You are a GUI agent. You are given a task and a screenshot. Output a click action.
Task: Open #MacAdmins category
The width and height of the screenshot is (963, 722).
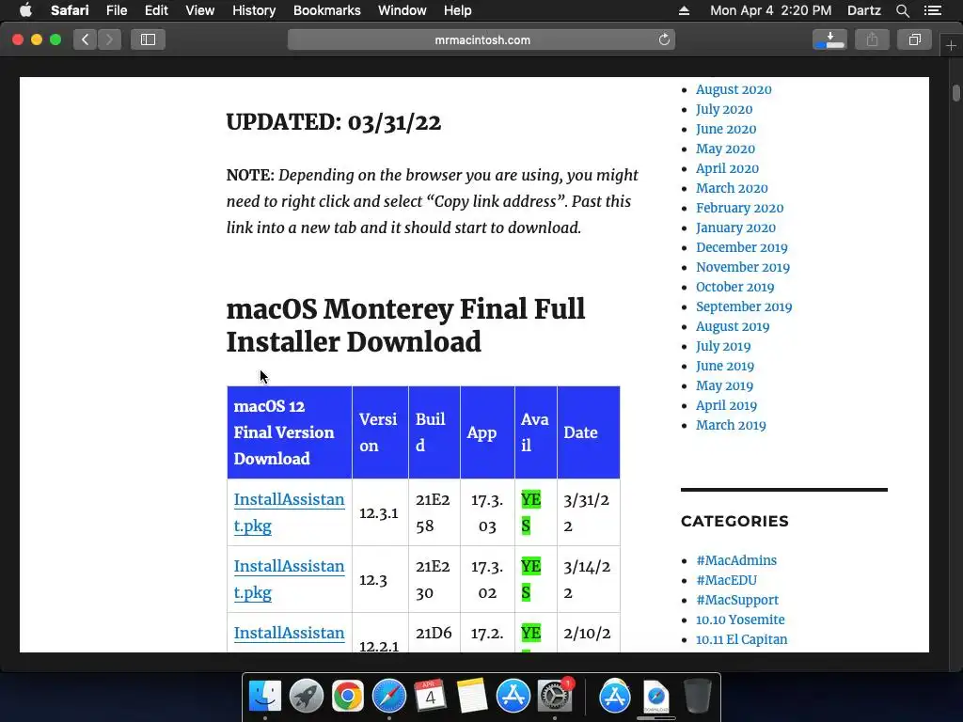[x=735, y=560]
